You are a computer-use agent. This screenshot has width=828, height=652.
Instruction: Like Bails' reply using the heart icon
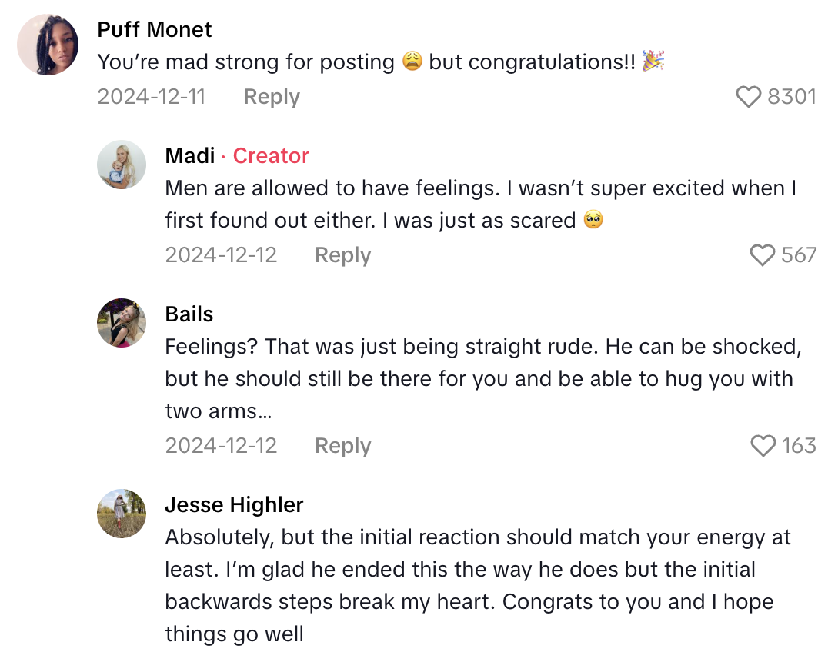[x=762, y=446]
